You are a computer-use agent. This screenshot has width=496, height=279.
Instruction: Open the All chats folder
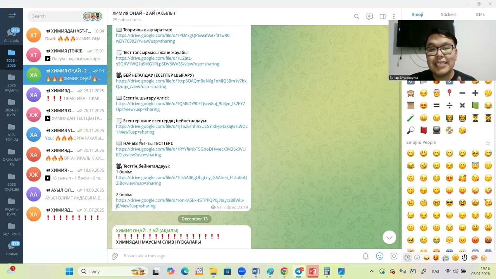click(x=12, y=35)
